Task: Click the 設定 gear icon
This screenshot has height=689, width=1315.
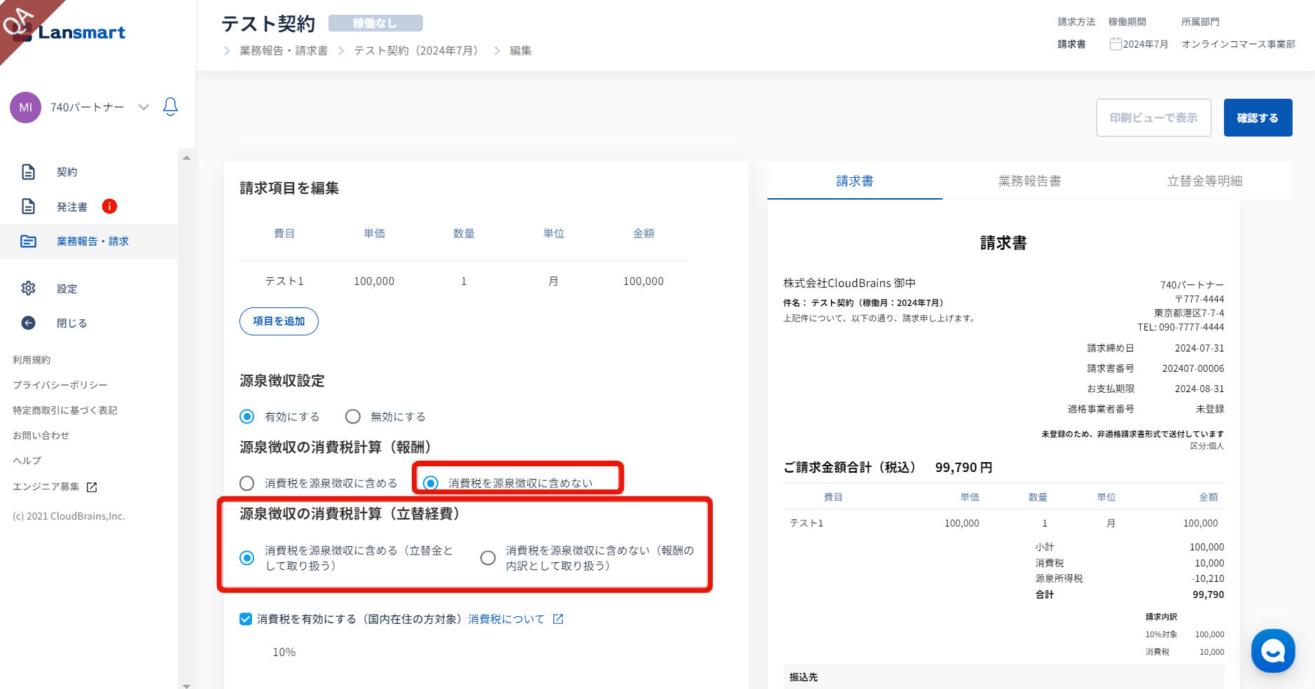Action: [28, 288]
